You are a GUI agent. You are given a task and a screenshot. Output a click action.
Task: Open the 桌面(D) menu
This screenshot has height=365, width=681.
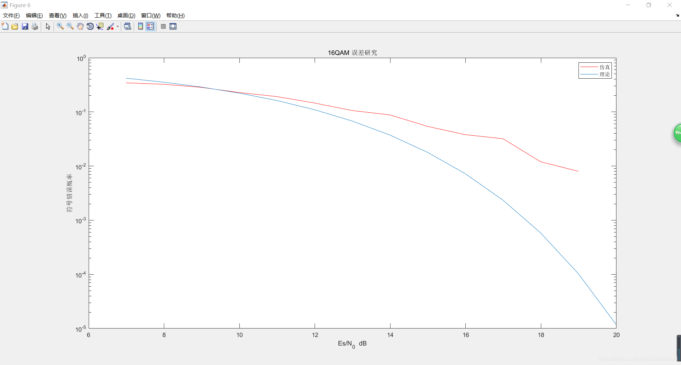(126, 16)
